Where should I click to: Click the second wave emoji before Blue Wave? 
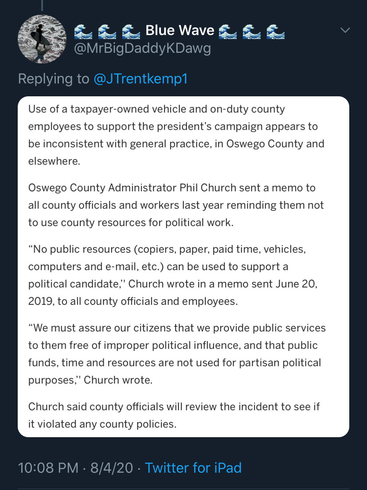coord(107,32)
